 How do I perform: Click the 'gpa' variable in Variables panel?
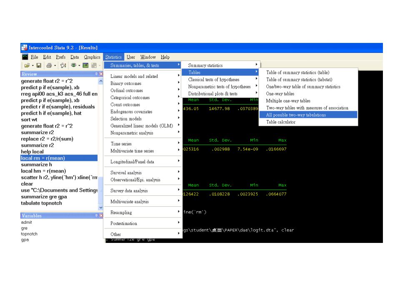[25, 240]
